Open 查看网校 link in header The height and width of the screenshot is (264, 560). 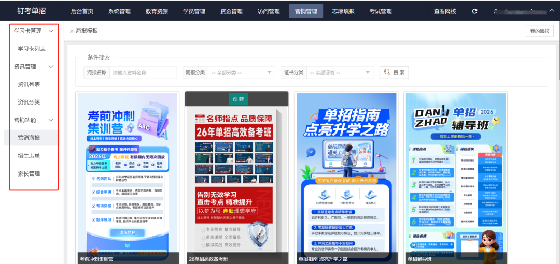tap(445, 11)
